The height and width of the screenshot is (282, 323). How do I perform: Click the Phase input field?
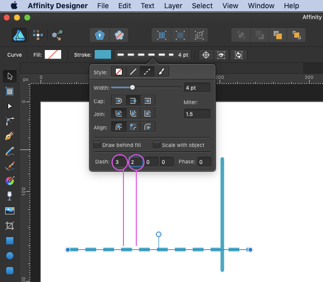click(x=204, y=162)
